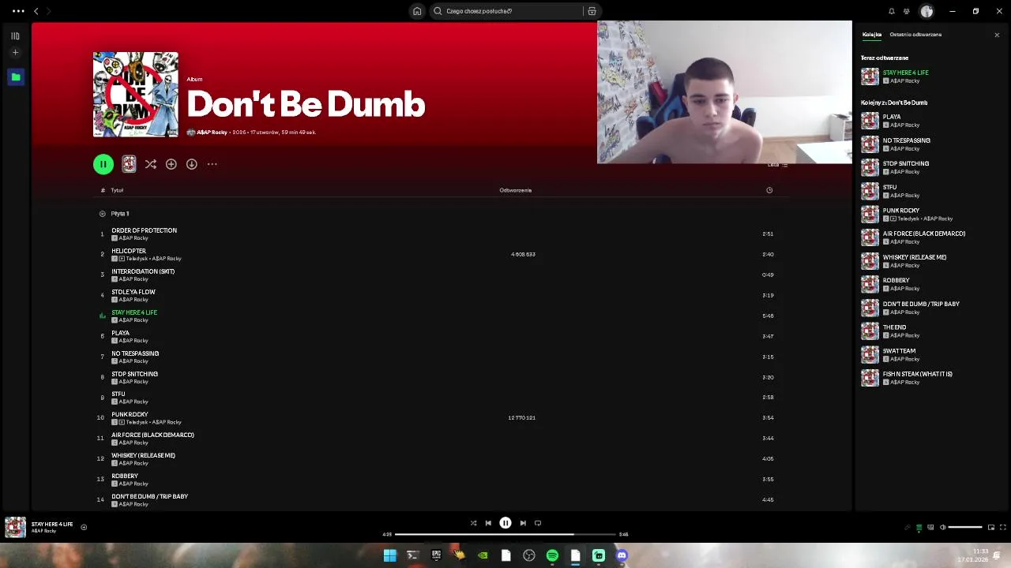Pause the album with the green button
1011x568 pixels.
point(103,164)
